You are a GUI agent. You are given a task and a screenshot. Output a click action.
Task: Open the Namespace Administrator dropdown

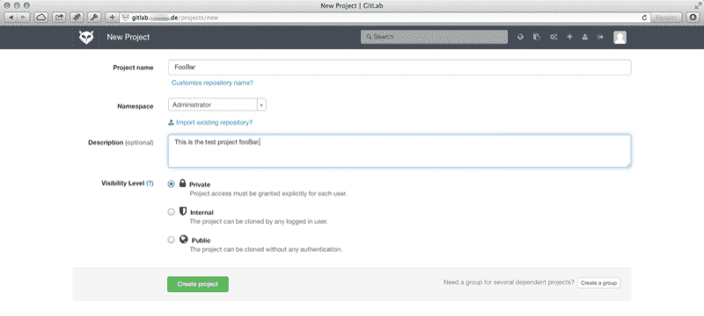coord(217,104)
